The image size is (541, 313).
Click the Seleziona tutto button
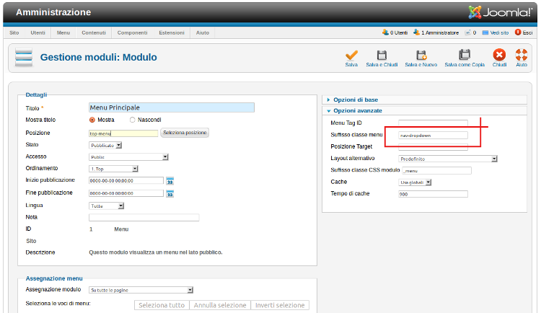pyautogui.click(x=162, y=305)
